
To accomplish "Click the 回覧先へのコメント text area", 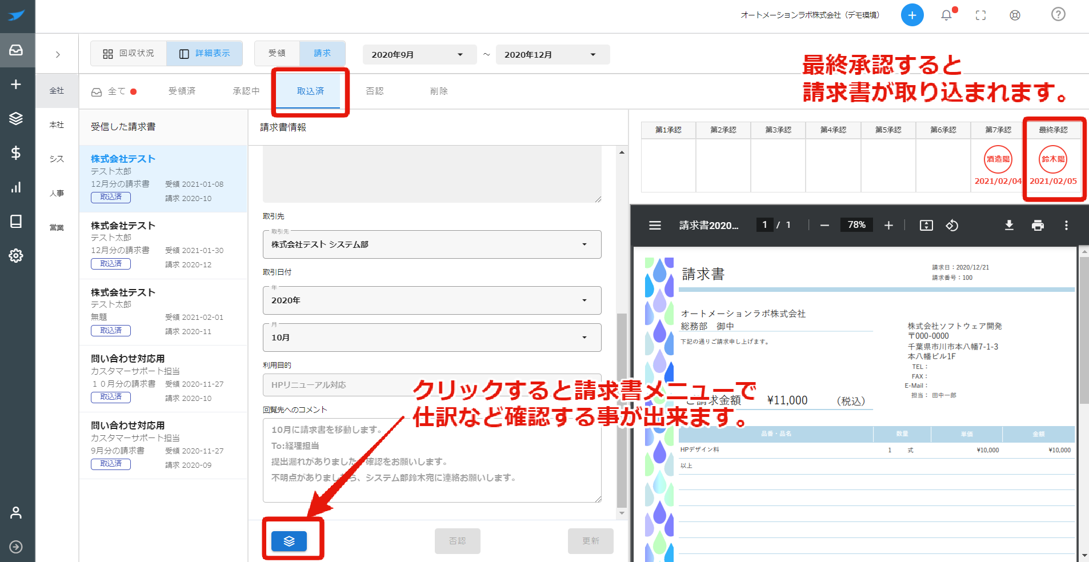I will pyautogui.click(x=432, y=460).
